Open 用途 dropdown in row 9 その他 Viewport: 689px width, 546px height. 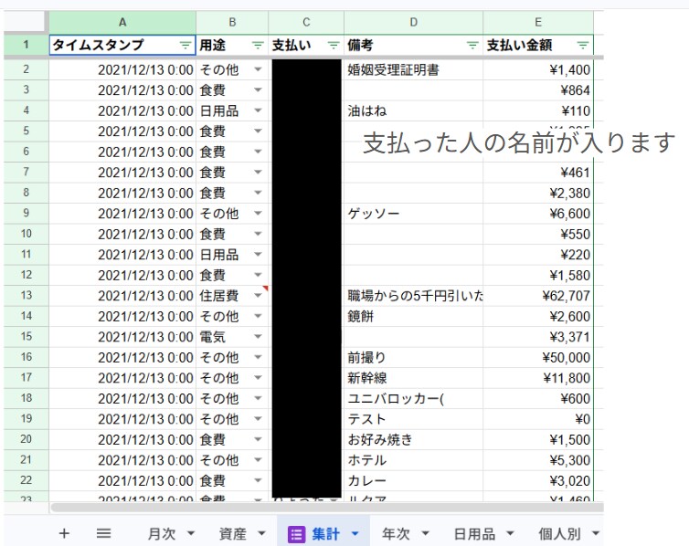click(258, 214)
